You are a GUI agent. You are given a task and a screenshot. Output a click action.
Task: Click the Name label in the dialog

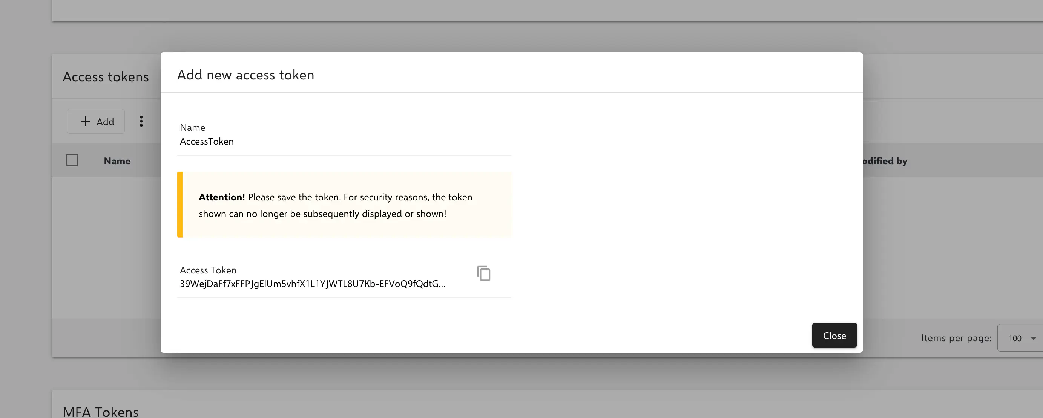[192, 128]
